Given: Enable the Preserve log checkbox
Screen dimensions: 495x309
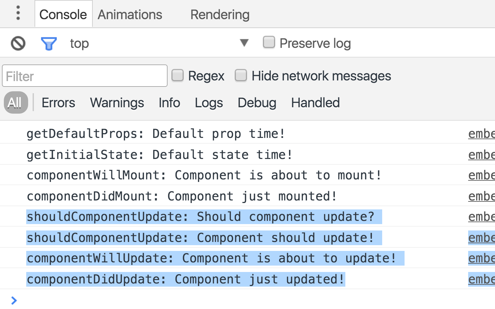Looking at the screenshot, I should pos(269,42).
